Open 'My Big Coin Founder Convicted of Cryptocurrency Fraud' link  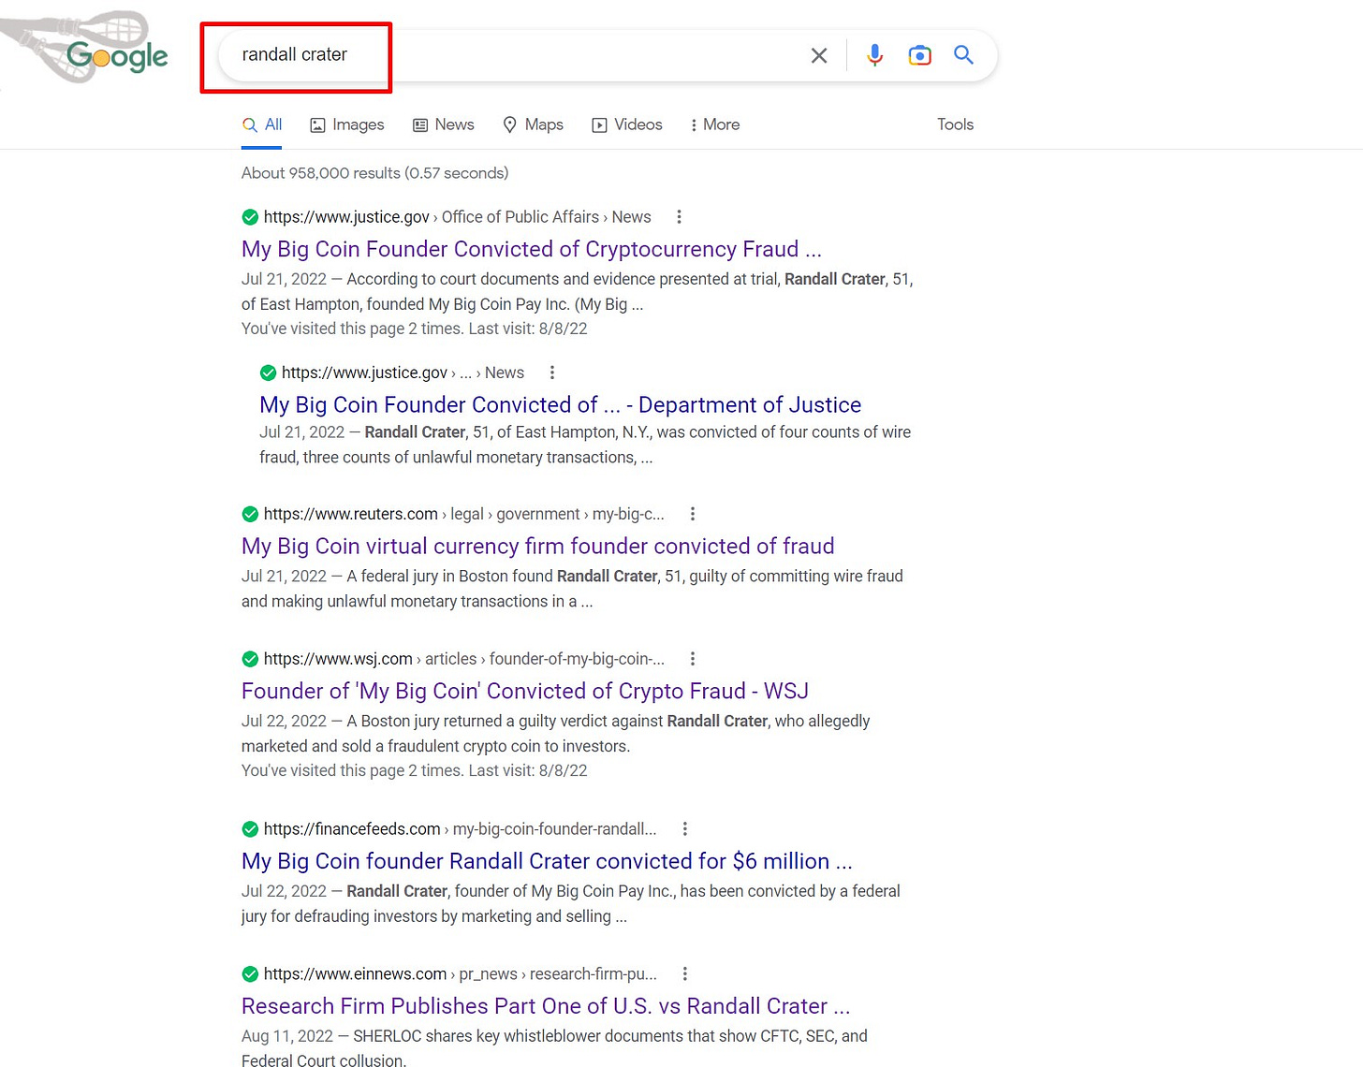coord(531,249)
